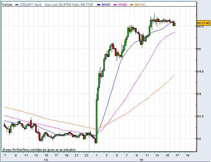
Task: Click the 84 price axis label
Action: coord(199,94)
